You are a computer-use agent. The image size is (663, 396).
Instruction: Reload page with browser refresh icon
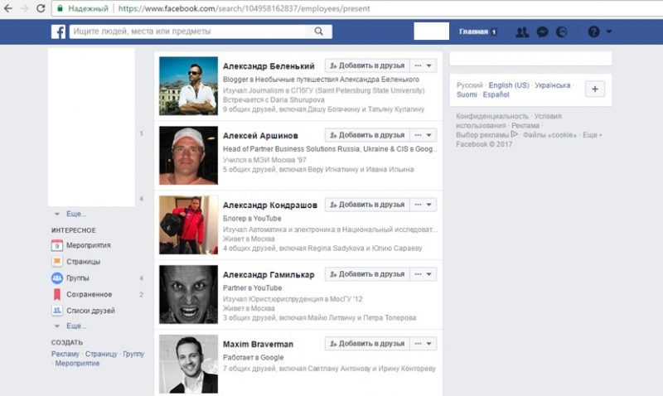click(x=41, y=8)
